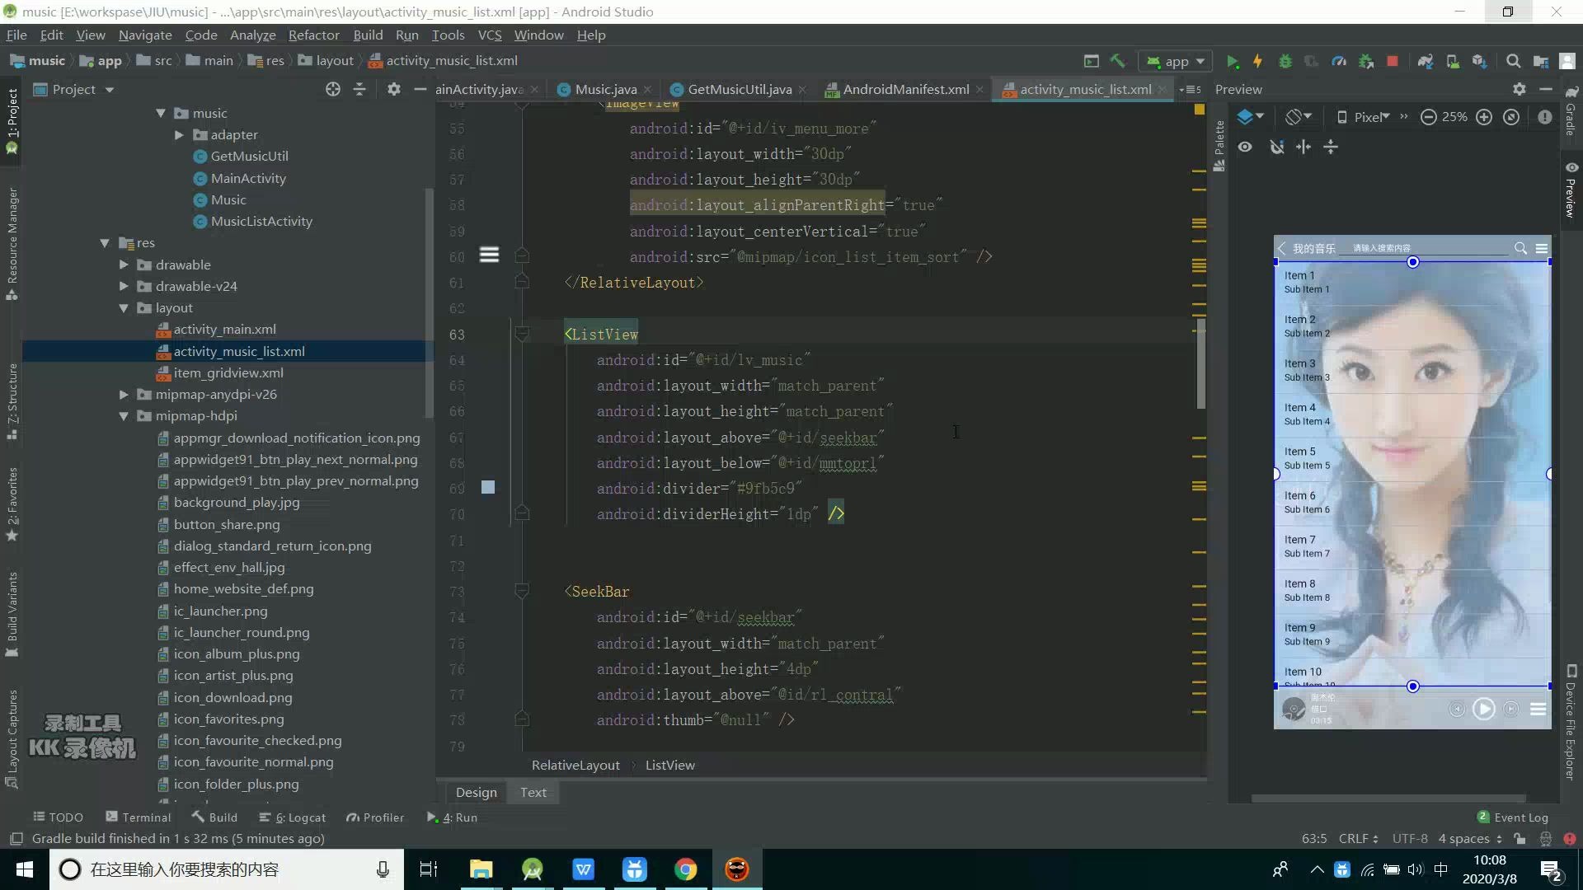Viewport: 1583px width, 890px height.
Task: Open the Terminal tool window
Action: pos(139,817)
